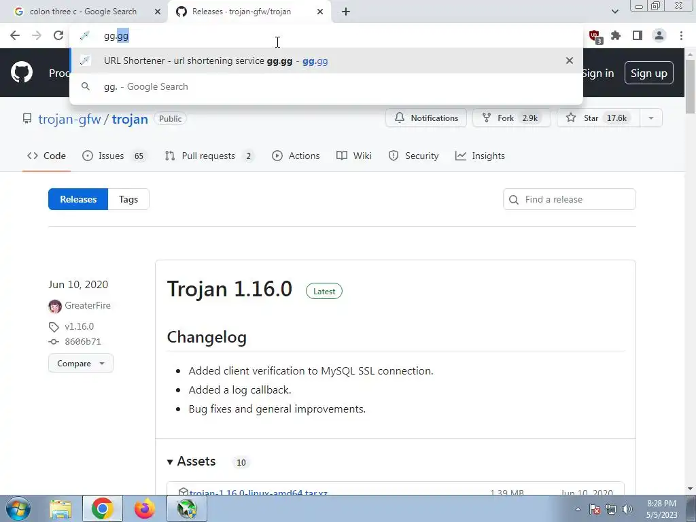The image size is (696, 522).
Task: Click the page vertical scrollbar thumb
Action: [691, 87]
